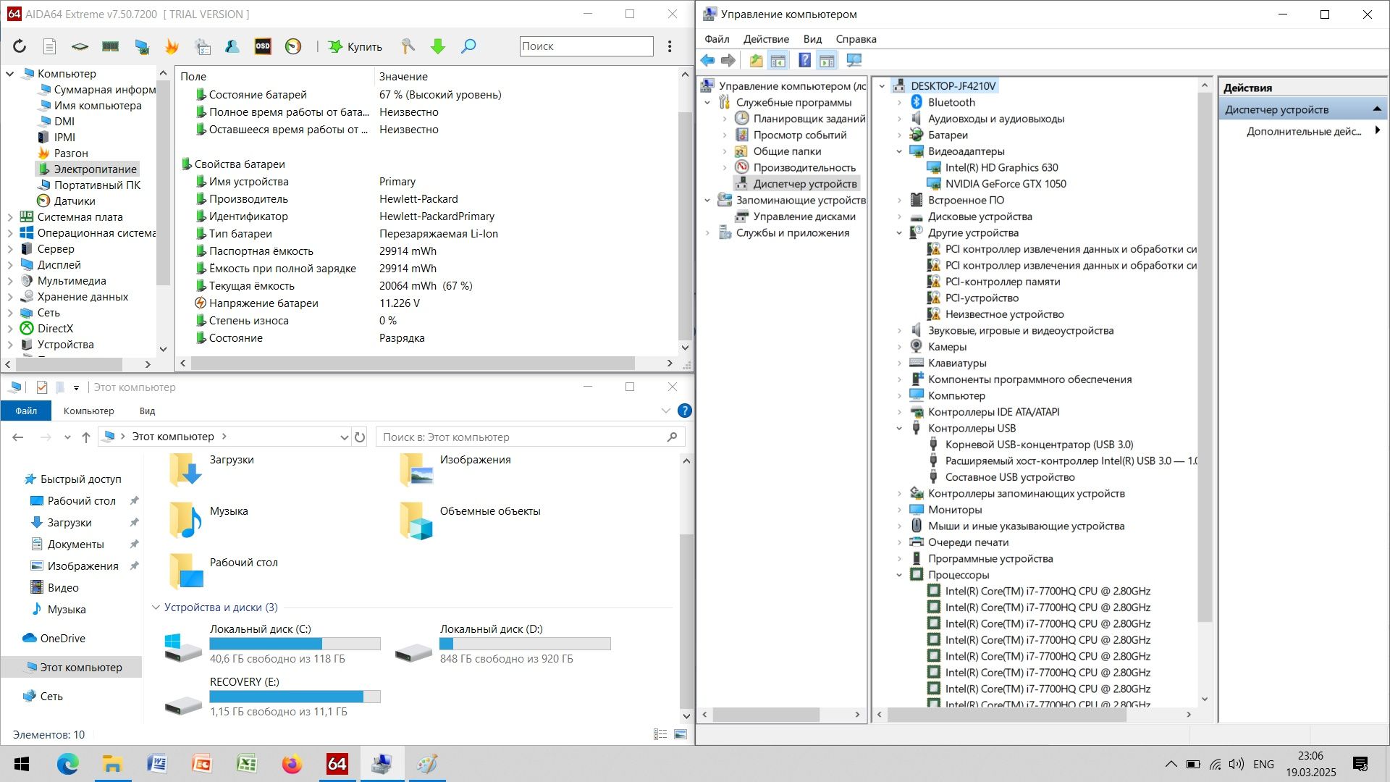Open File Explorer help question mark
This screenshot has height=782, width=1390.
pyautogui.click(x=684, y=411)
